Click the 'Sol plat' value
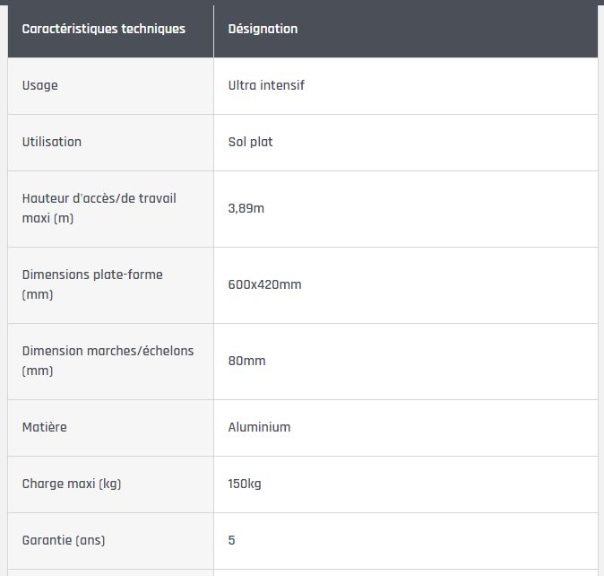 250,142
